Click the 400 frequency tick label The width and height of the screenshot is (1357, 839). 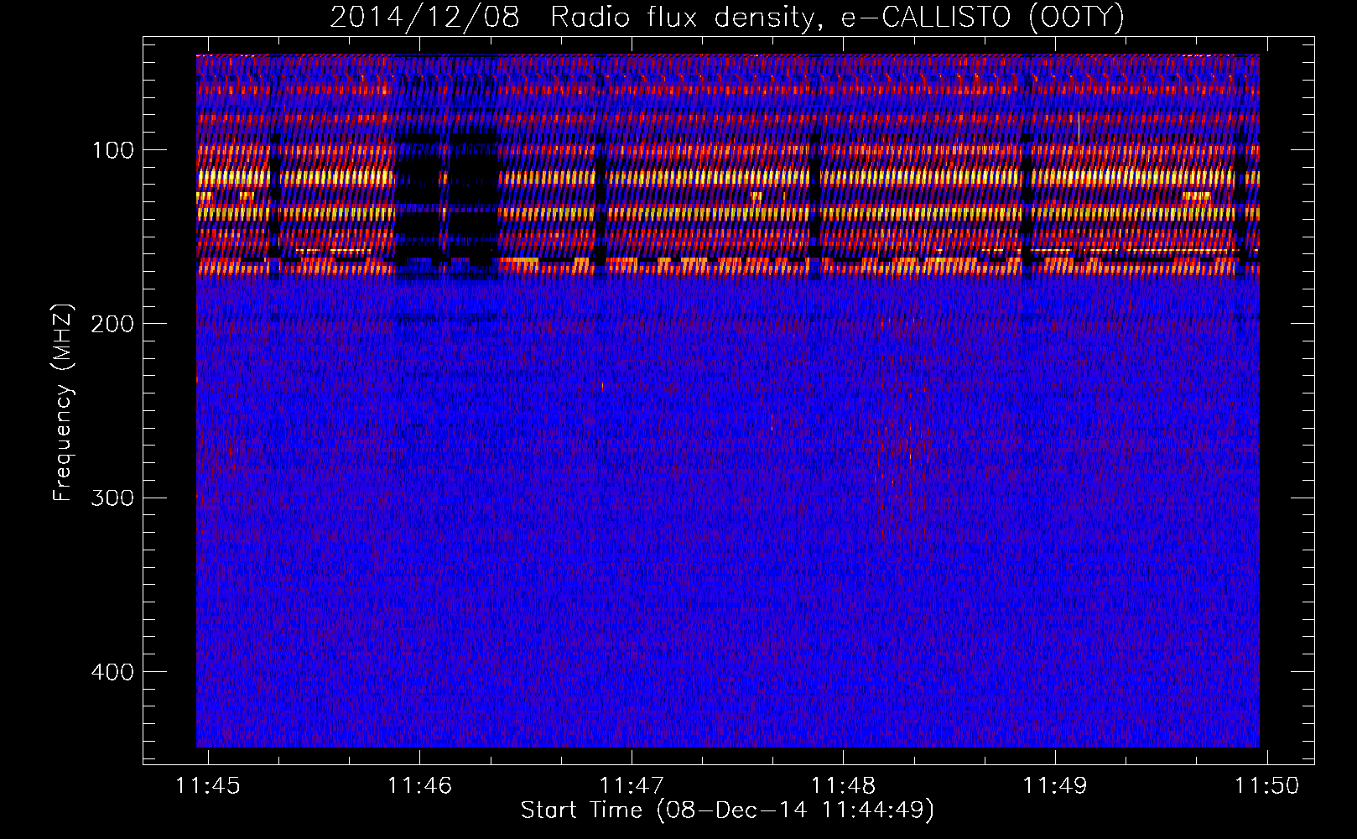[112, 672]
